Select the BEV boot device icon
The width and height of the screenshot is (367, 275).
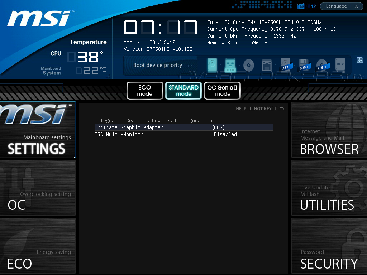click(340, 64)
